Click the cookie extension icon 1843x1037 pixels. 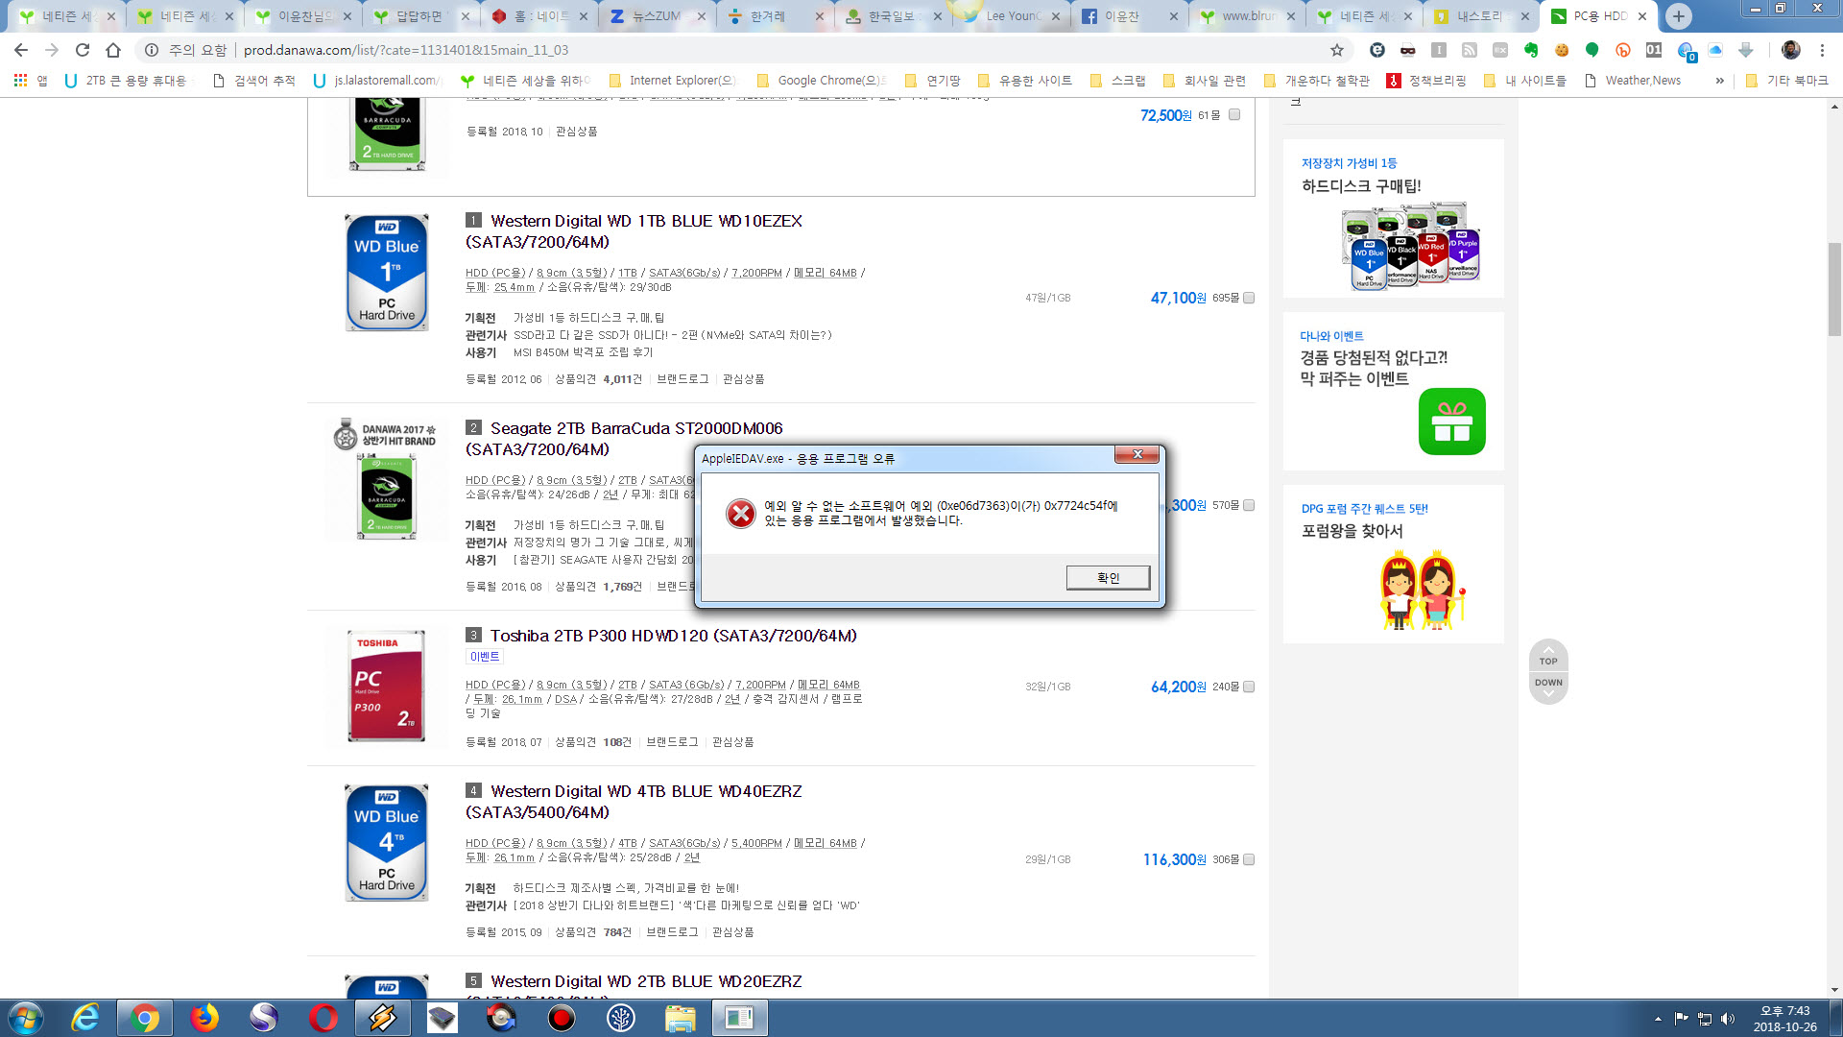[x=1562, y=50]
